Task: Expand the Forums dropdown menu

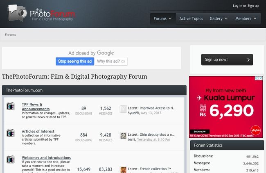Action: [x=162, y=18]
